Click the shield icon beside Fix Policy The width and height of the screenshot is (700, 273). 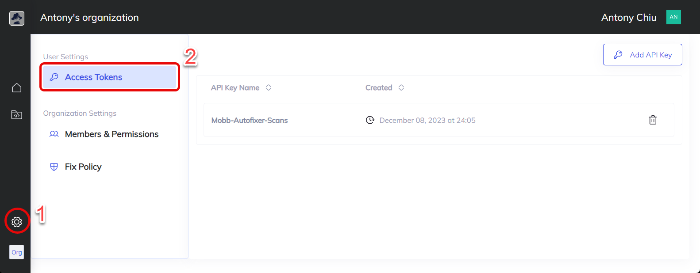point(54,167)
